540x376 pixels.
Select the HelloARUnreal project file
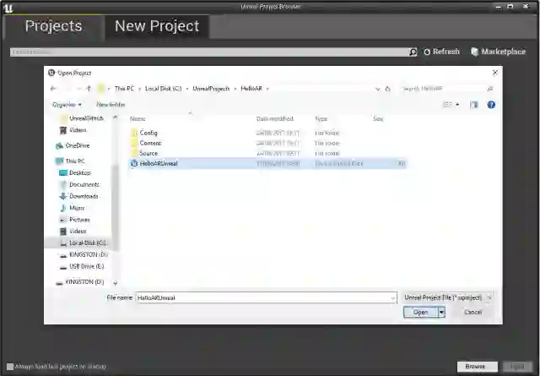[x=267, y=163]
